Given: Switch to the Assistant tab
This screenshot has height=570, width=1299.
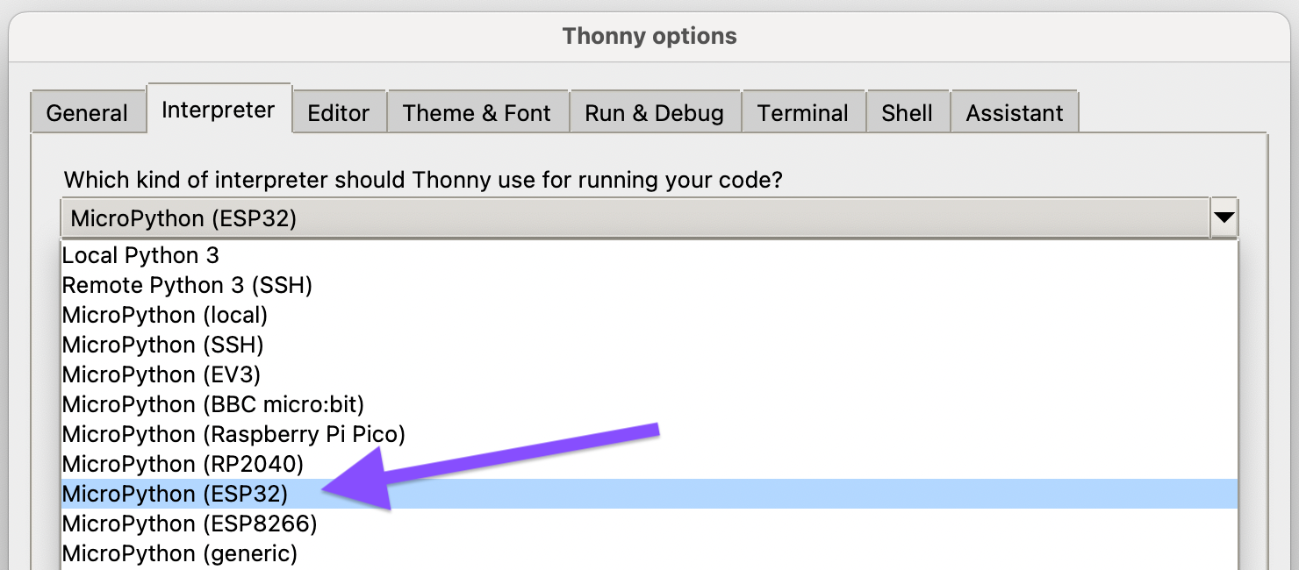Looking at the screenshot, I should pos(1014,113).
